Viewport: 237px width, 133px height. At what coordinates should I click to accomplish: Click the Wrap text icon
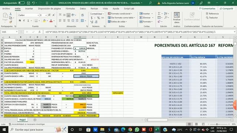click(x=83, y=15)
